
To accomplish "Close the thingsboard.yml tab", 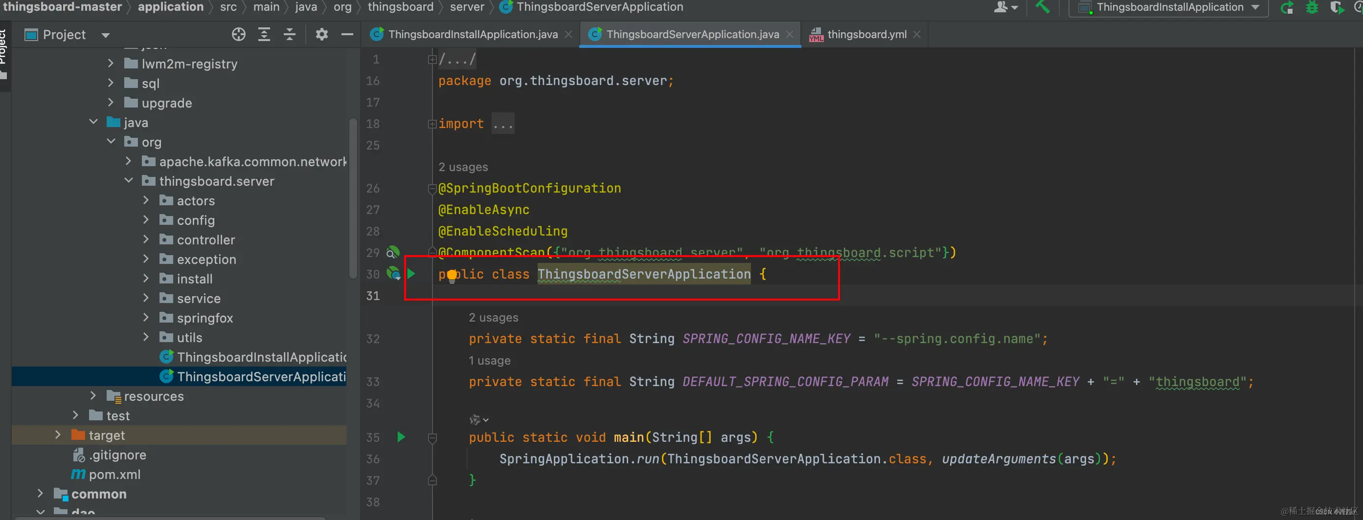I will (x=917, y=34).
